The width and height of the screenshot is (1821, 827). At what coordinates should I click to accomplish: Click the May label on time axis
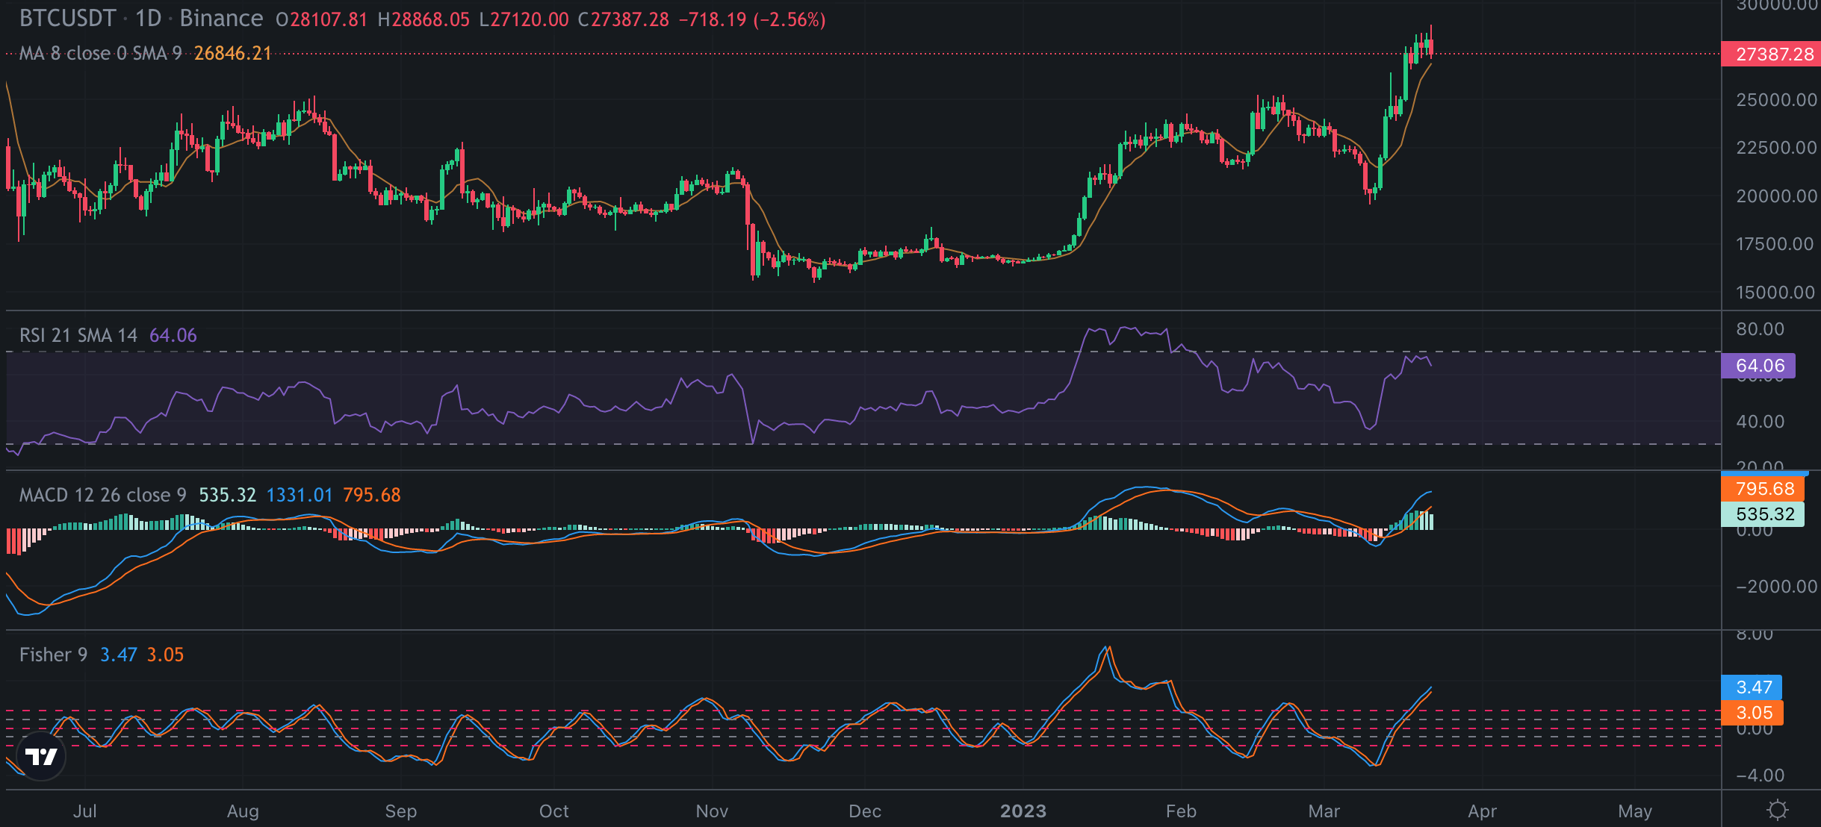(x=1635, y=811)
